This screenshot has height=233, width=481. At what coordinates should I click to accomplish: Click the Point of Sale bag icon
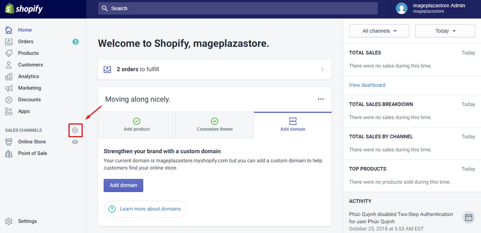click(9, 153)
